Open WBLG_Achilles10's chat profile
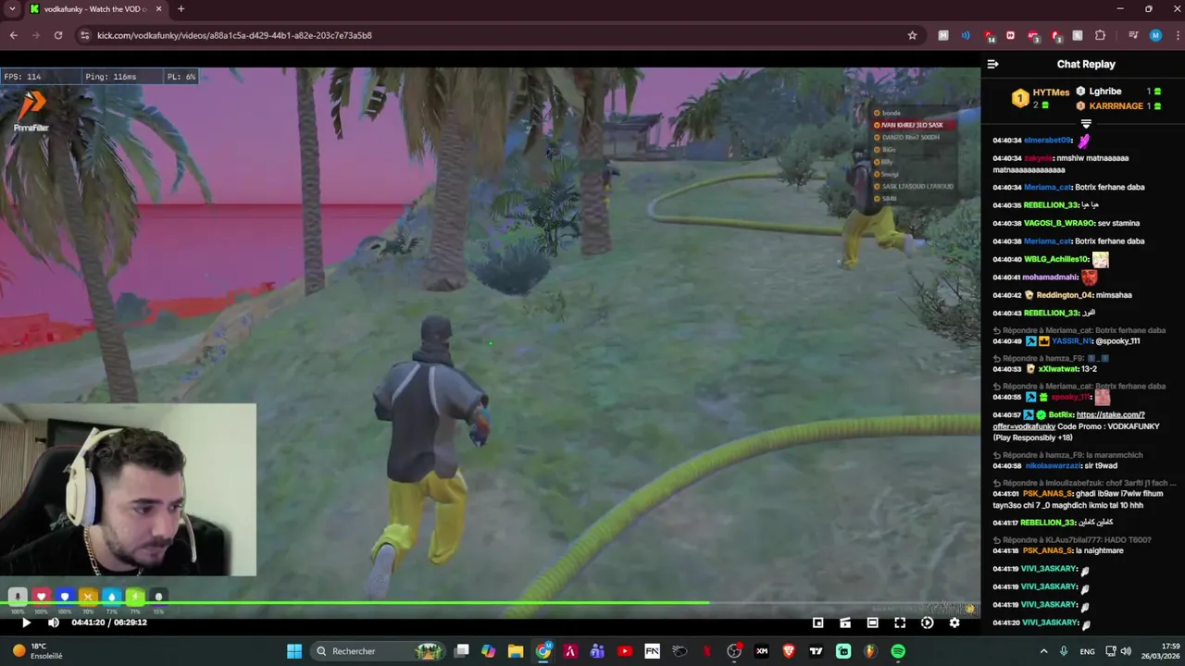The height and width of the screenshot is (666, 1185). (x=1056, y=259)
